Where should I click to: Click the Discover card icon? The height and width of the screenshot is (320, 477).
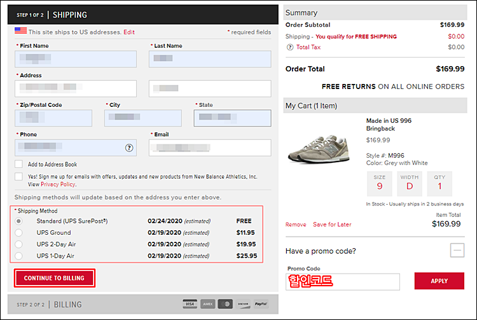pyautogui.click(x=243, y=303)
